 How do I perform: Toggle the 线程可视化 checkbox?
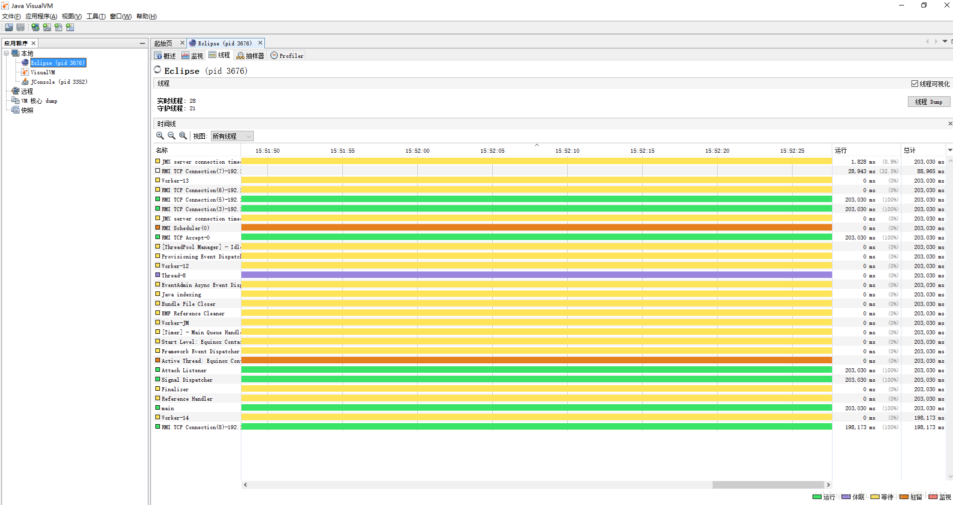915,84
